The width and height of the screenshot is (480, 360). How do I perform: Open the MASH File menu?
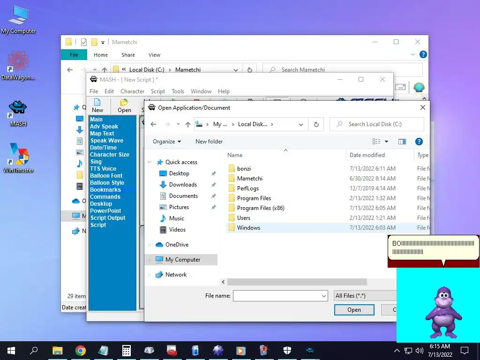(94, 91)
